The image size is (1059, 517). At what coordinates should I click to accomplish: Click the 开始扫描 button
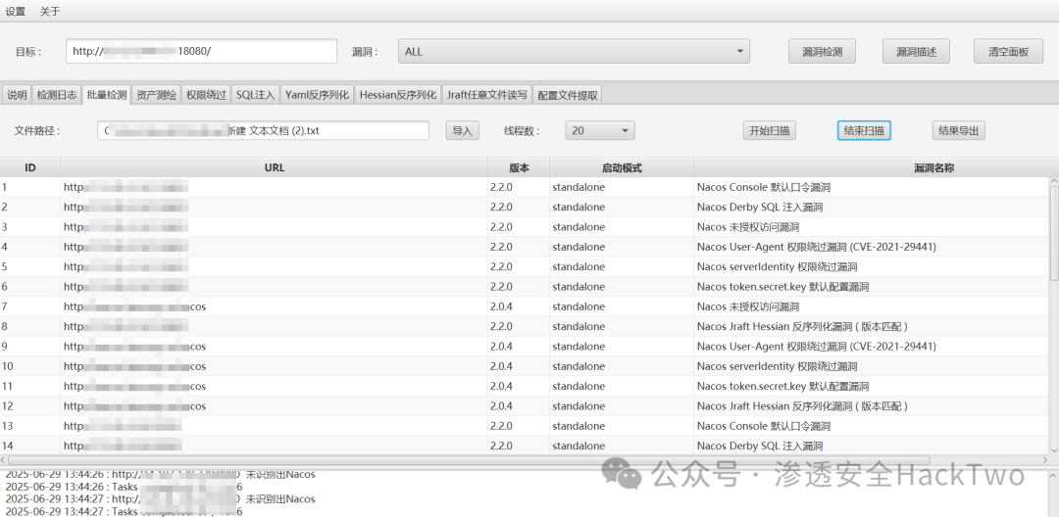[770, 131]
